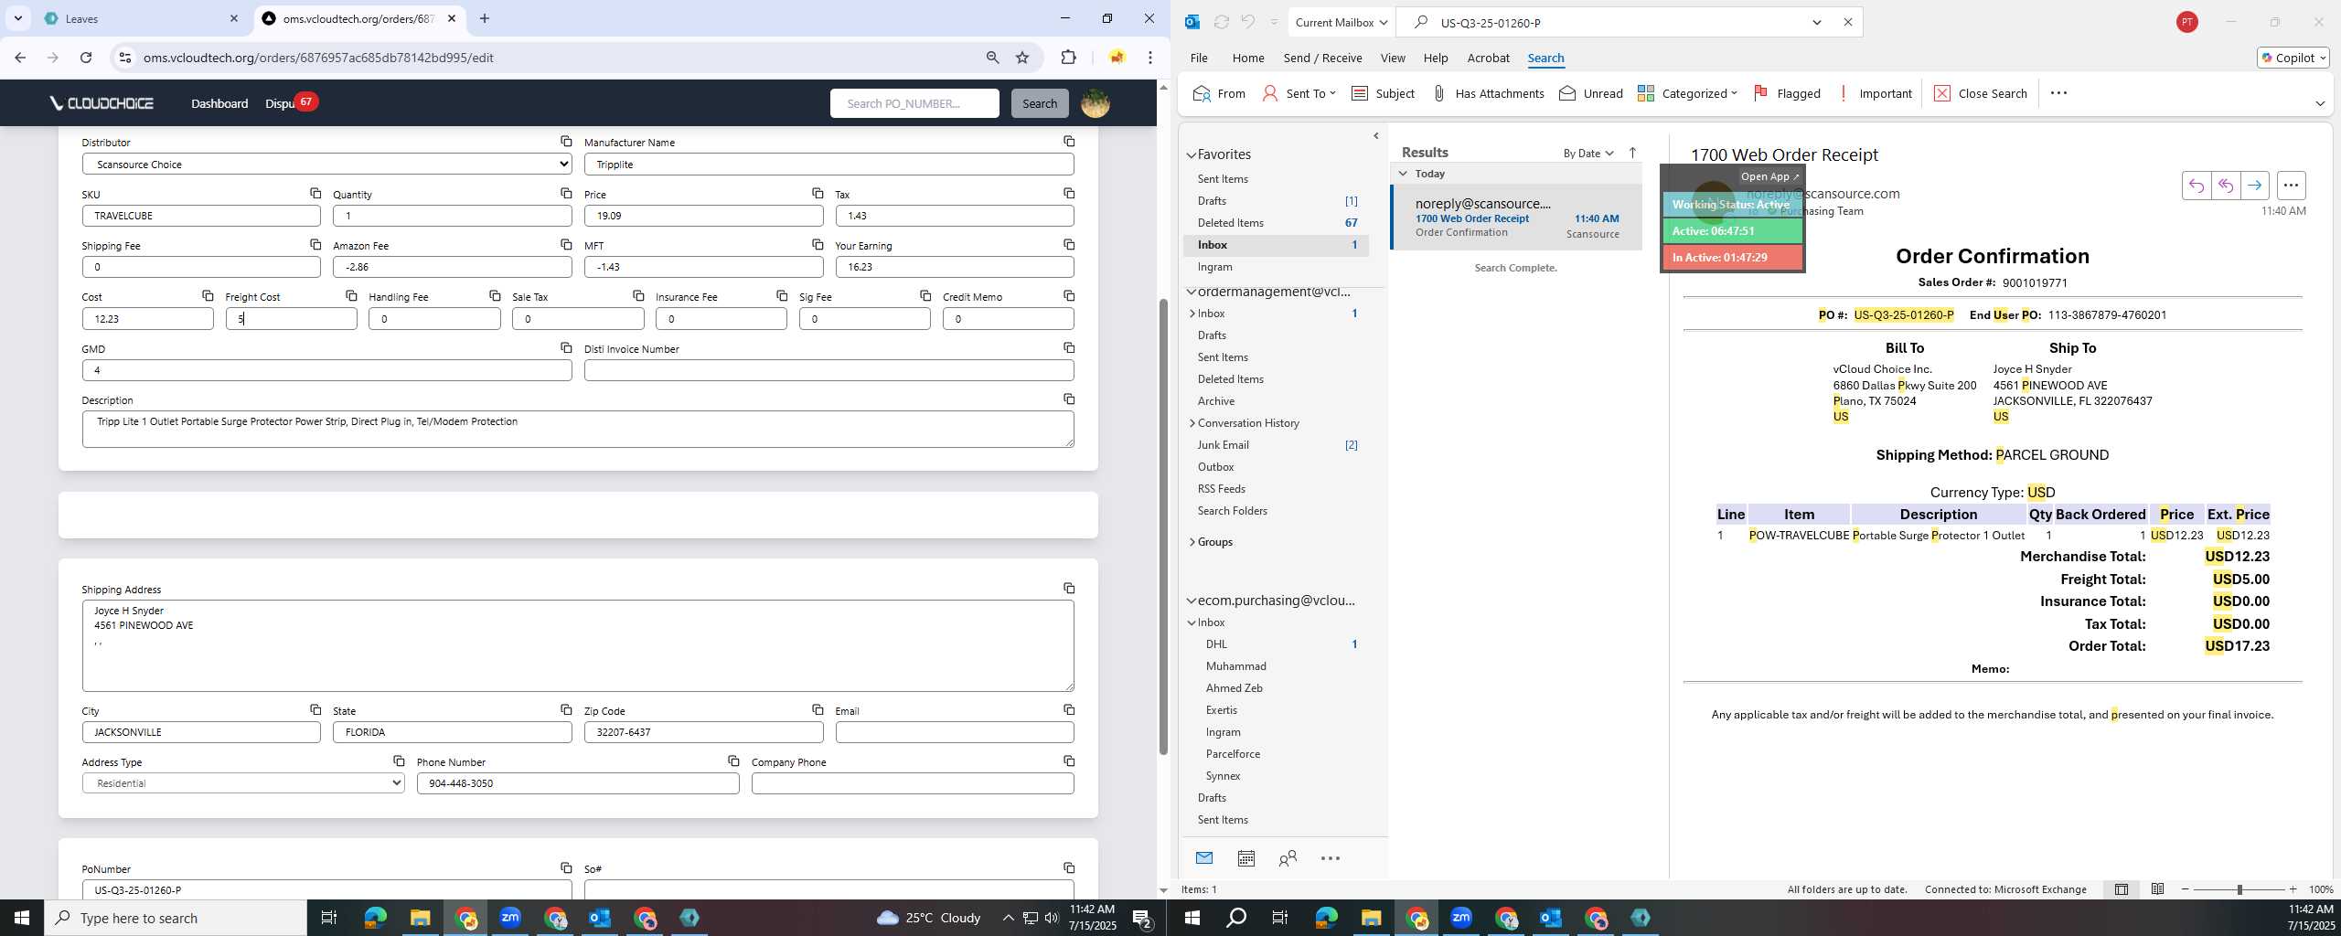
Task: Open Outlook View tab
Action: (1392, 58)
